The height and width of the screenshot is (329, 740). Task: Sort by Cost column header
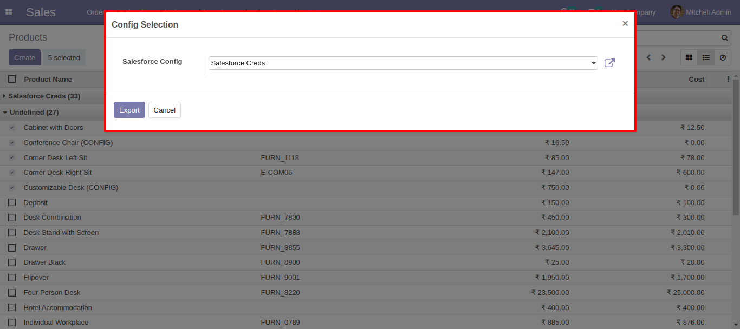697,79
